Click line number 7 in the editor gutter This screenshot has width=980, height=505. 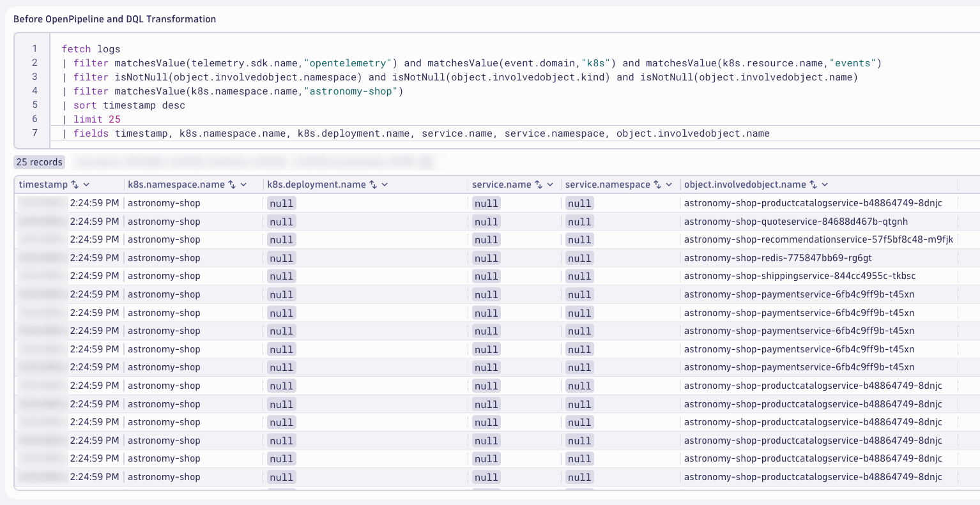pyautogui.click(x=34, y=133)
